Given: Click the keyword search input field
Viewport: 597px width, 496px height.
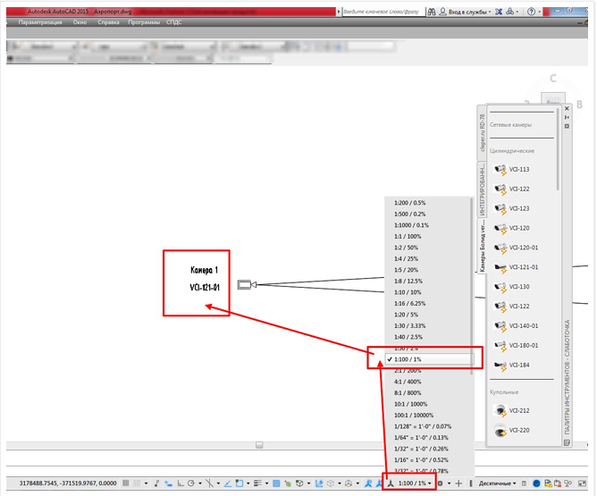Looking at the screenshot, I should (383, 12).
